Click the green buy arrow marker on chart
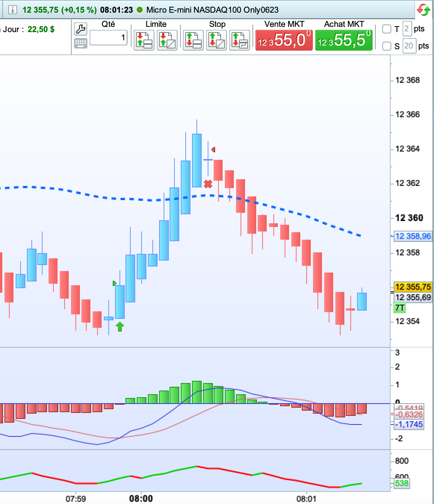This screenshot has height=504, width=434. coord(120,327)
